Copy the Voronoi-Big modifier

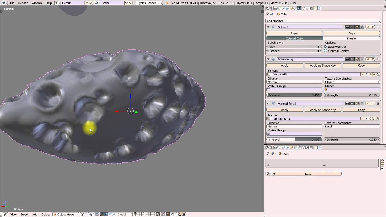pos(361,65)
